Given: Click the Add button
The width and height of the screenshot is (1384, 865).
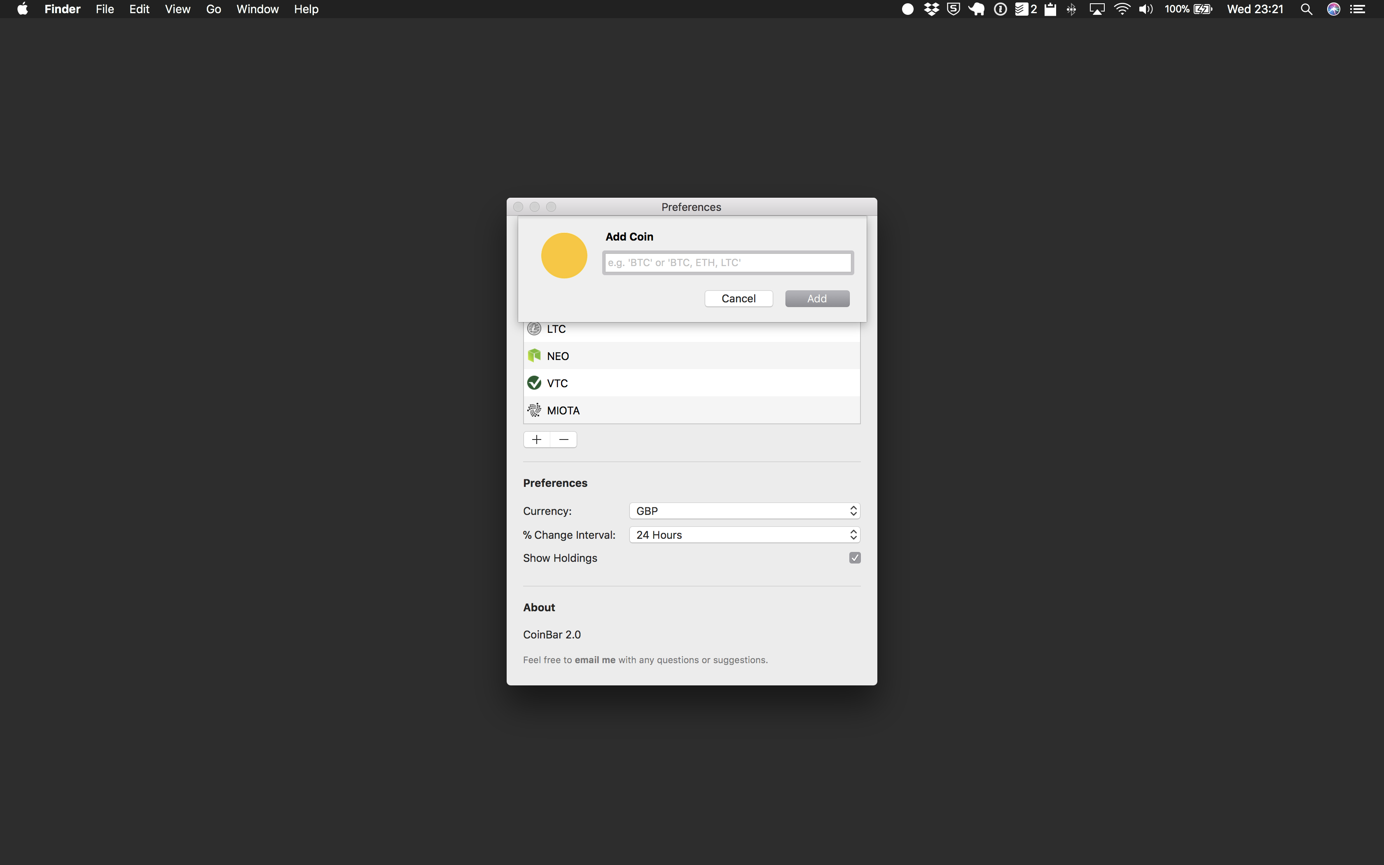Looking at the screenshot, I should (x=817, y=299).
